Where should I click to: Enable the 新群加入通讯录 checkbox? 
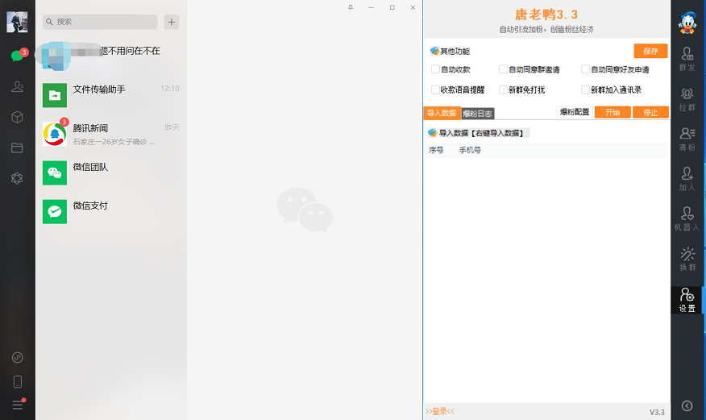click(x=585, y=89)
